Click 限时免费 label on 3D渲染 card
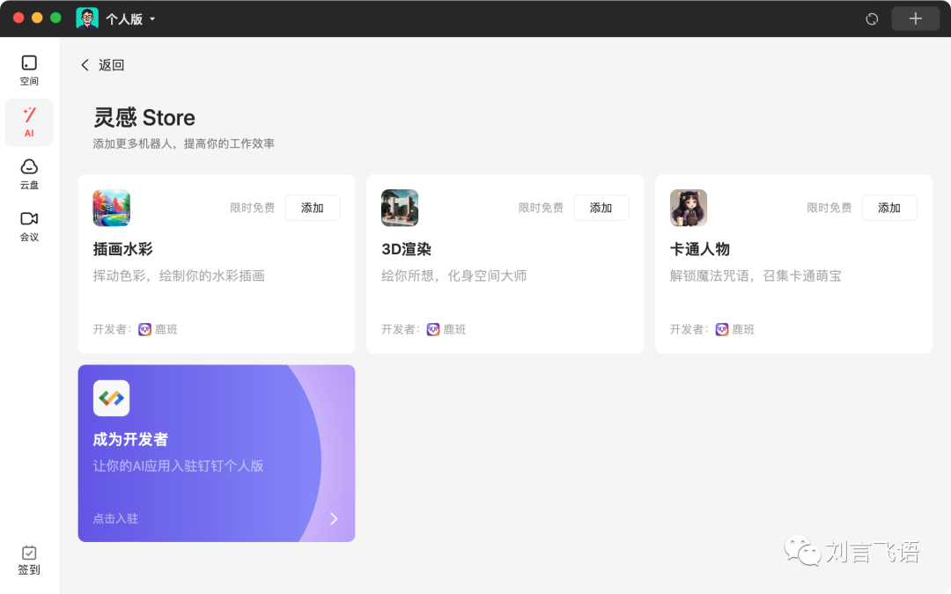 click(x=541, y=208)
